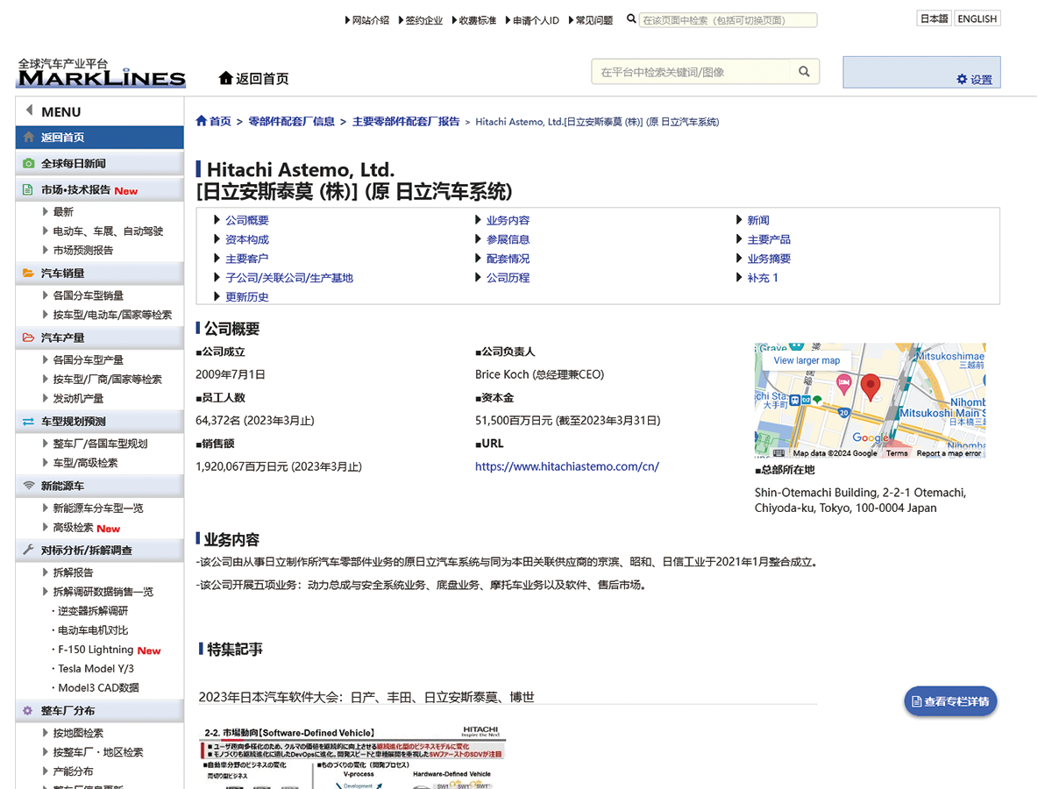Click View larger map on the map
Viewport: 1052px width, 789px height.
[x=807, y=360]
